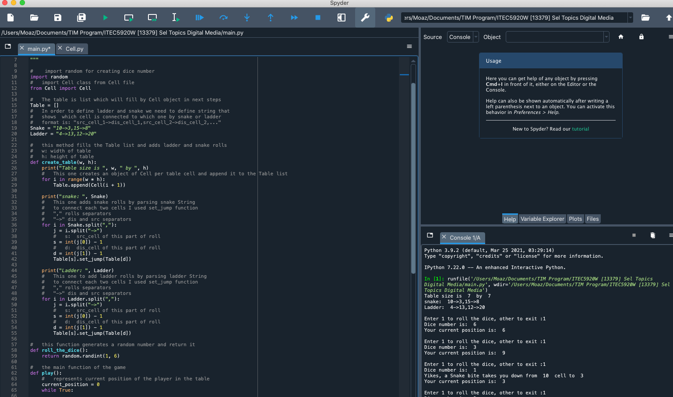Switch to the Cell.py editor tab
Screen dimensions: 673x397
click(74, 49)
